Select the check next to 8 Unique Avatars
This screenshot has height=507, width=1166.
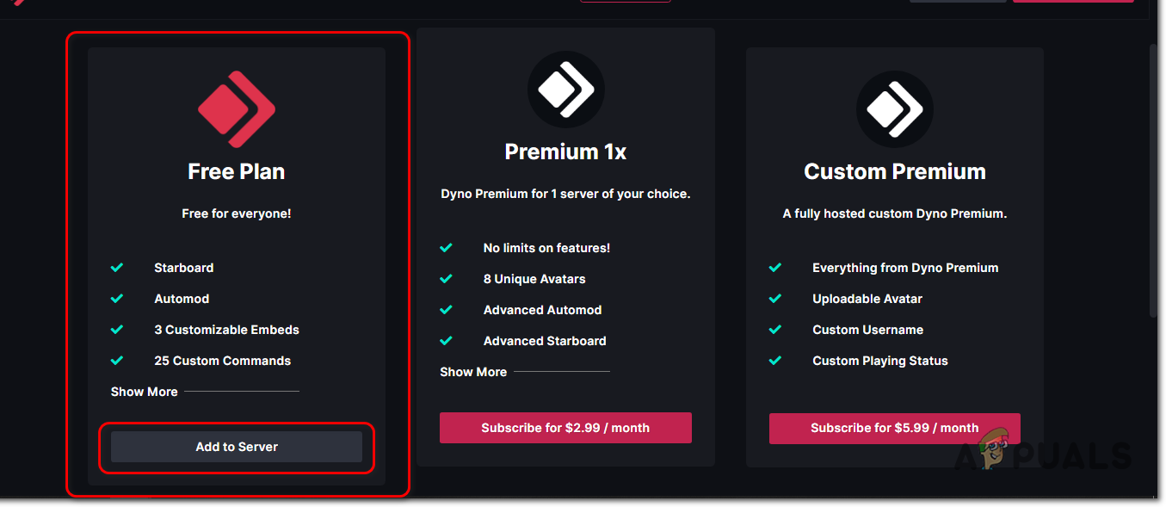point(447,279)
